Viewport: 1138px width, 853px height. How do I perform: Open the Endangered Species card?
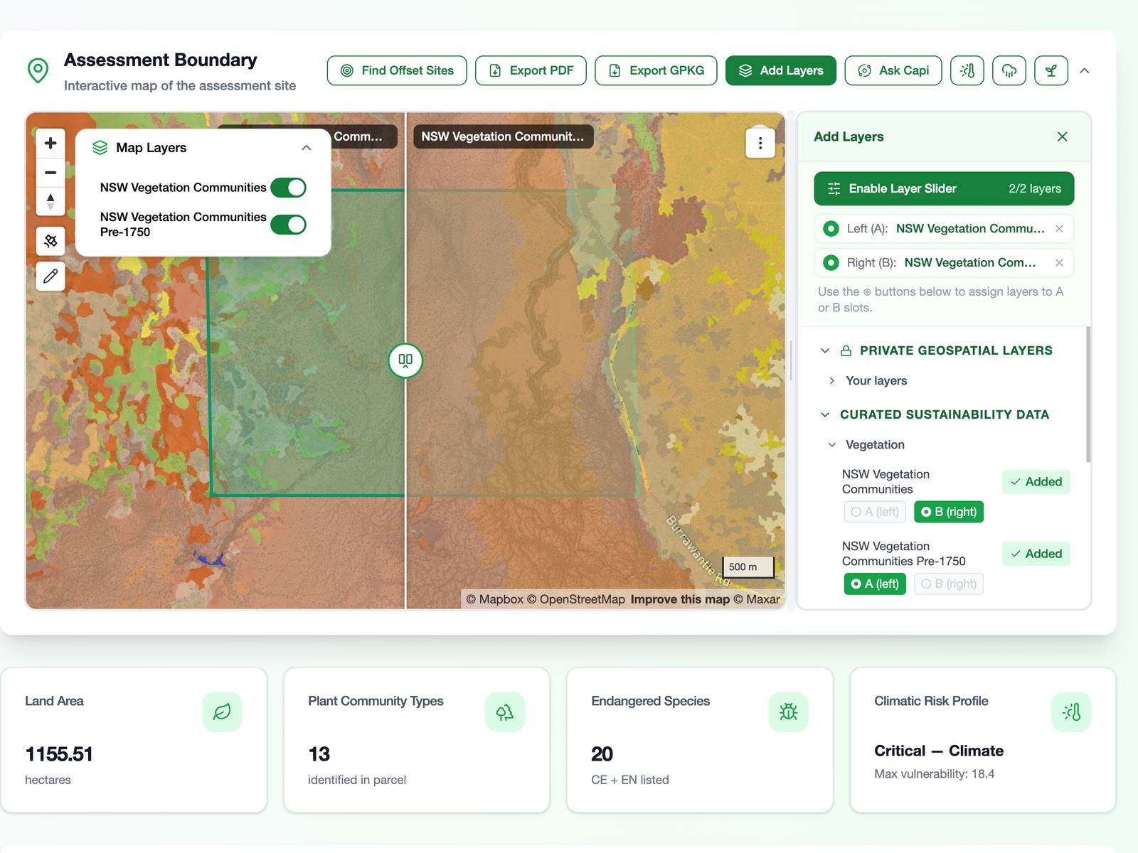[x=700, y=740]
